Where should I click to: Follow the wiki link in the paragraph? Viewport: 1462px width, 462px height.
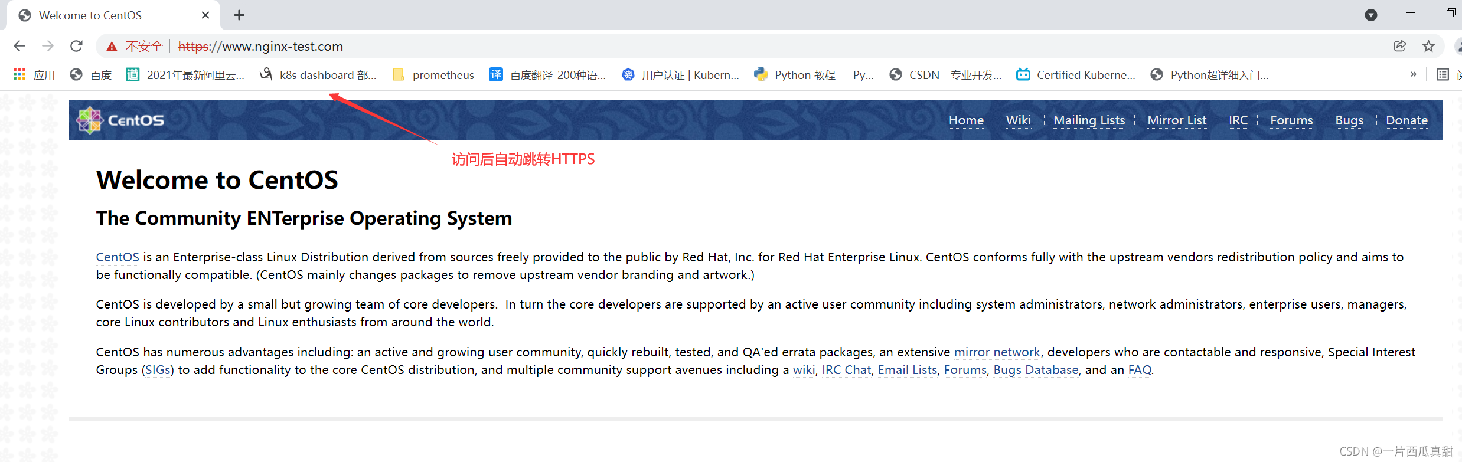pyautogui.click(x=804, y=370)
